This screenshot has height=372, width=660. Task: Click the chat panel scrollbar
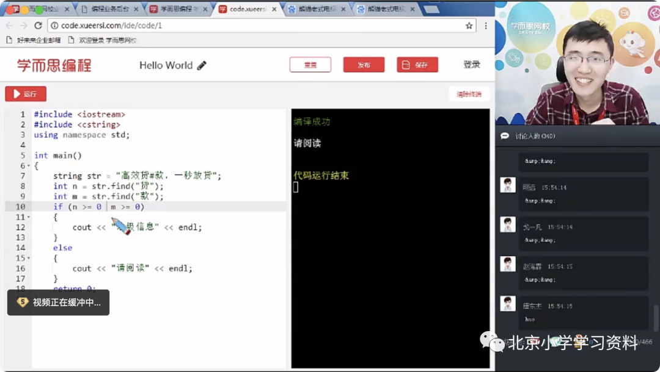[x=656, y=318]
